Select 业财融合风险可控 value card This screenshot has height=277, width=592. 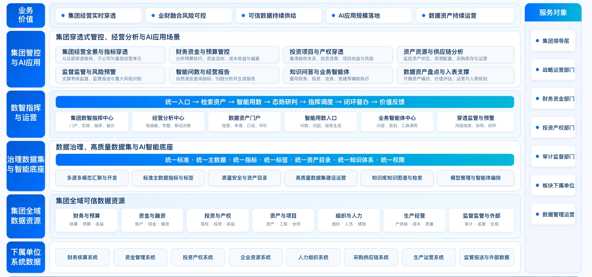click(189, 15)
